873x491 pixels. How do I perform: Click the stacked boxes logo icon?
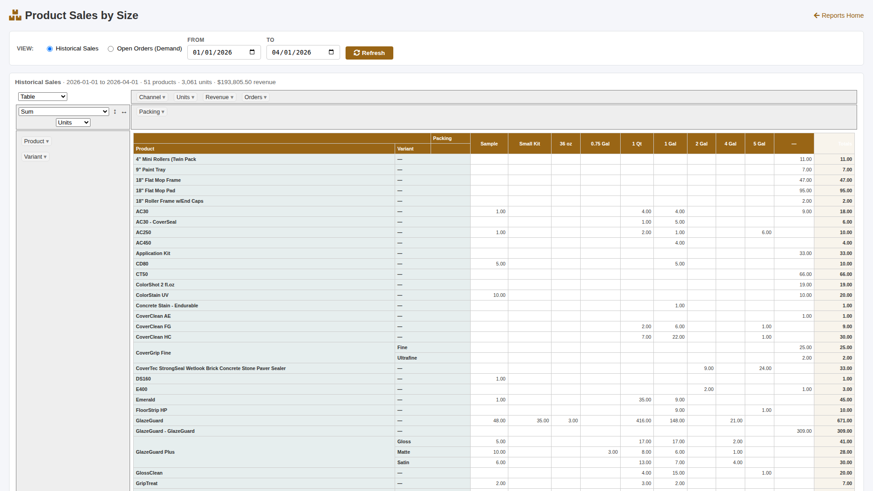(15, 15)
